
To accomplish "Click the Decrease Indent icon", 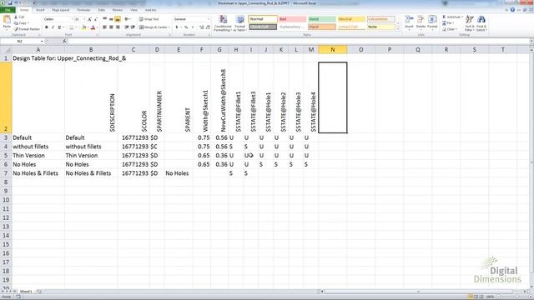I will (127, 27).
